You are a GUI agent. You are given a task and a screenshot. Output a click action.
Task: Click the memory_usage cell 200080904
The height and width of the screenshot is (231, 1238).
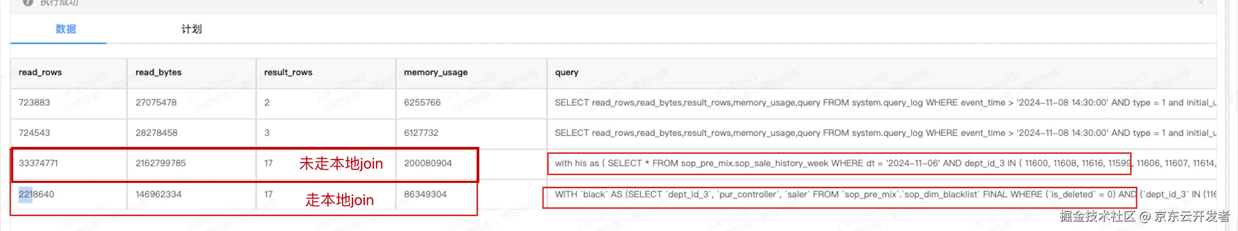click(428, 163)
